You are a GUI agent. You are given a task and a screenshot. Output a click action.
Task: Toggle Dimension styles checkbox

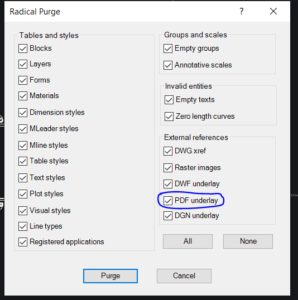pyautogui.click(x=23, y=113)
